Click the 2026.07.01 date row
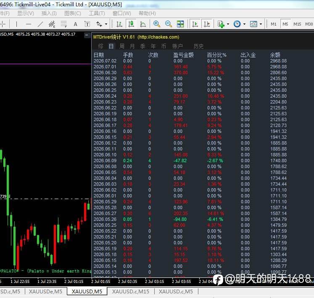Viewport: 314px width, 298px height. coord(105,67)
